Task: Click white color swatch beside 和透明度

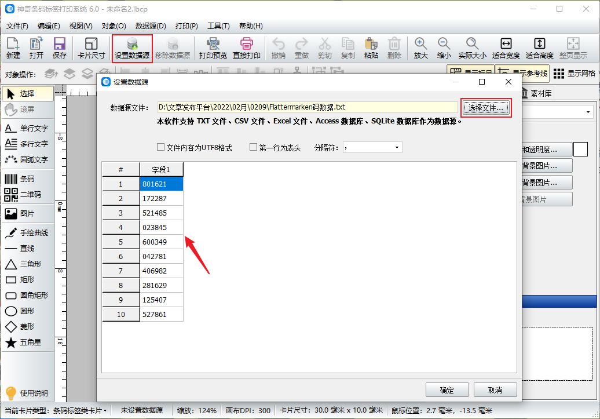Action: click(580, 149)
